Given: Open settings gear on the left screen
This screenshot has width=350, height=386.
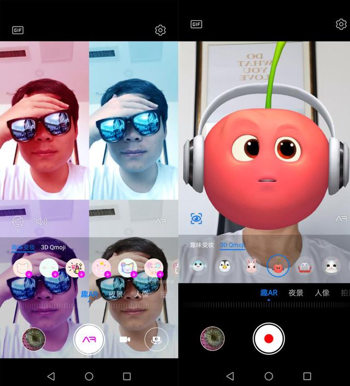Looking at the screenshot, I should pyautogui.click(x=160, y=30).
